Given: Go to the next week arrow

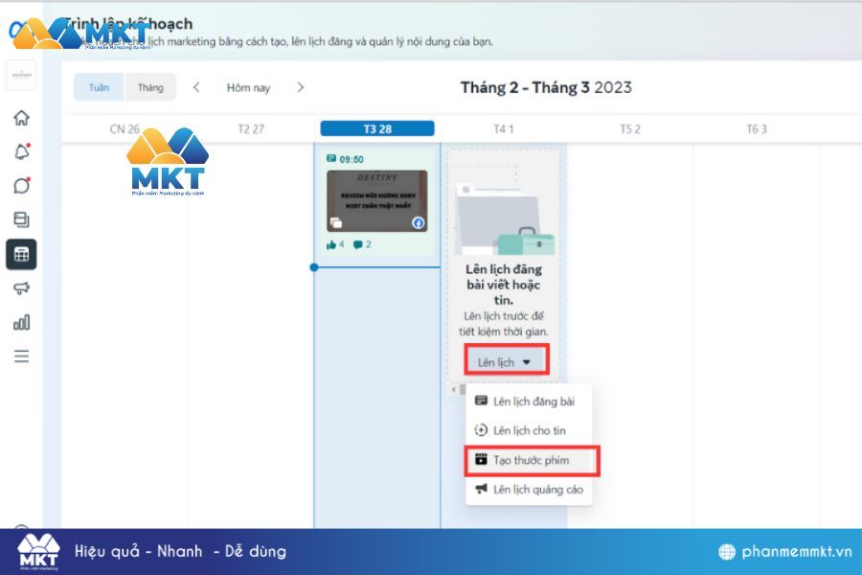Looking at the screenshot, I should [300, 87].
